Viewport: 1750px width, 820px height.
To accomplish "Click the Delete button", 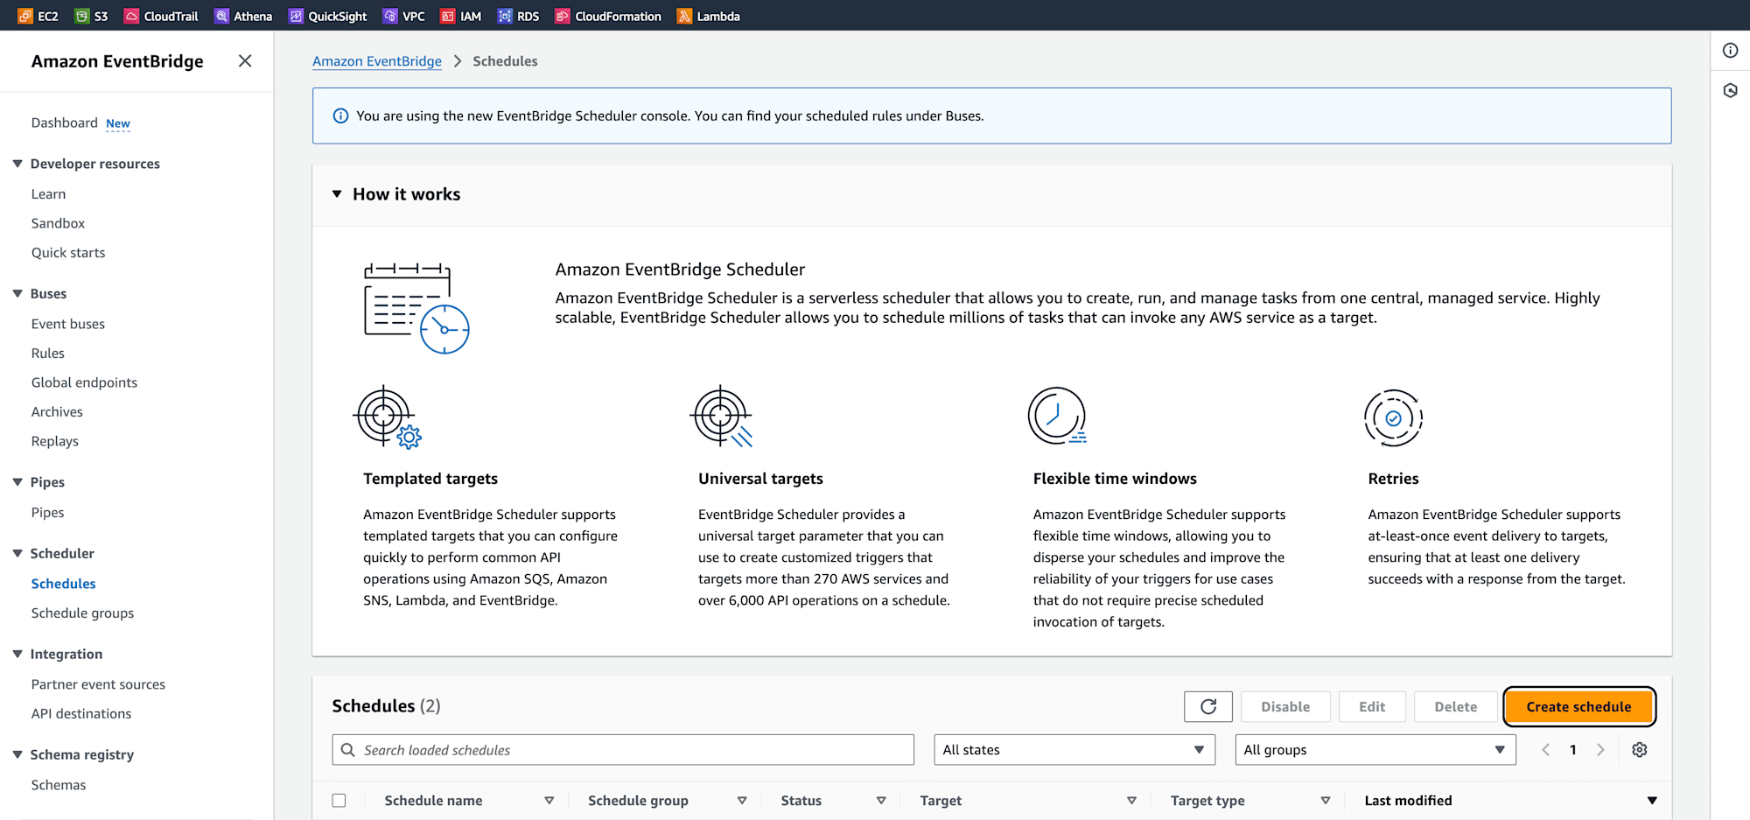I will tap(1455, 706).
